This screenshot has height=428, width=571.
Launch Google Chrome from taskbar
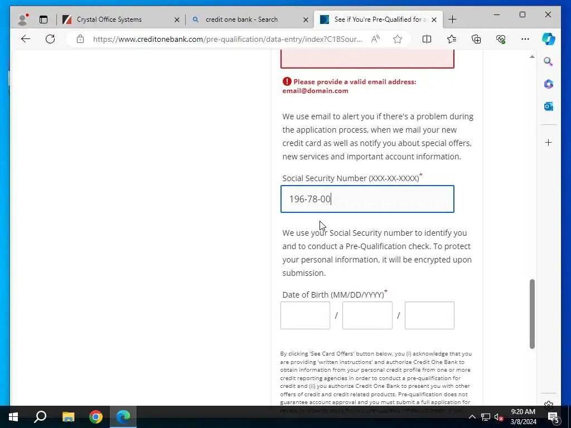coord(96,417)
